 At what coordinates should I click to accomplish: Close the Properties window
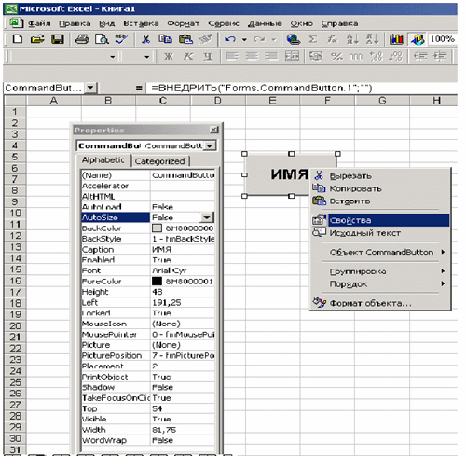pyautogui.click(x=213, y=130)
